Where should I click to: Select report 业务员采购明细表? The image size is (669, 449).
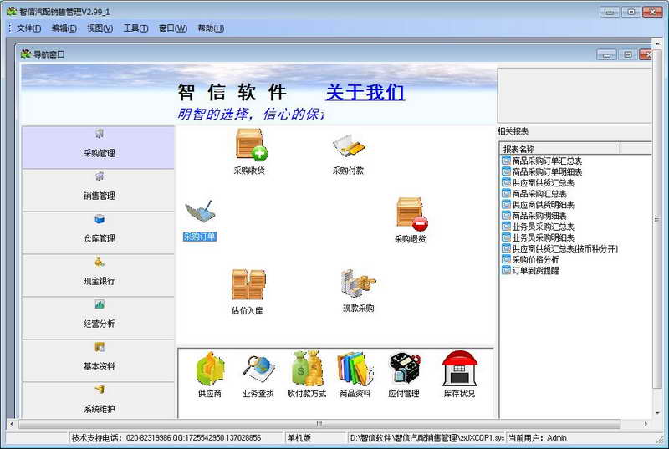539,237
